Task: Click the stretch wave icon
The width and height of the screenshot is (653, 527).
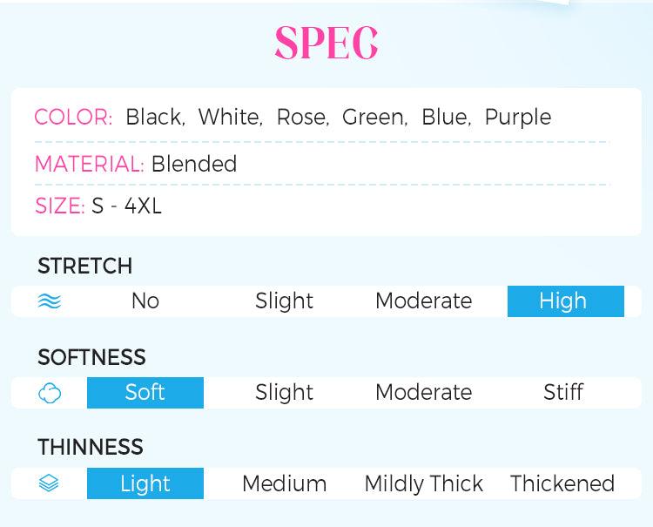Action: click(x=50, y=301)
